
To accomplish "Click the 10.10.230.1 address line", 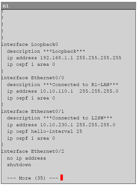I will click(x=61, y=125).
